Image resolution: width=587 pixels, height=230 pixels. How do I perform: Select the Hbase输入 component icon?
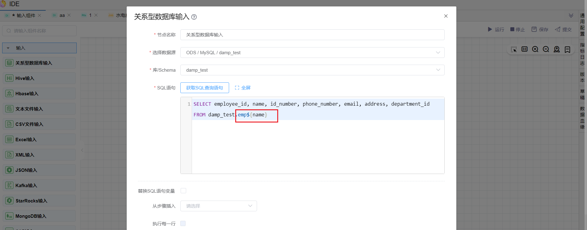point(10,94)
